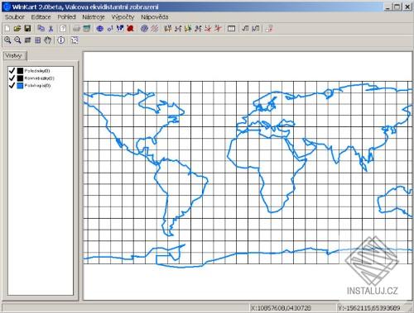Open the Výpočty menu

coord(123,17)
